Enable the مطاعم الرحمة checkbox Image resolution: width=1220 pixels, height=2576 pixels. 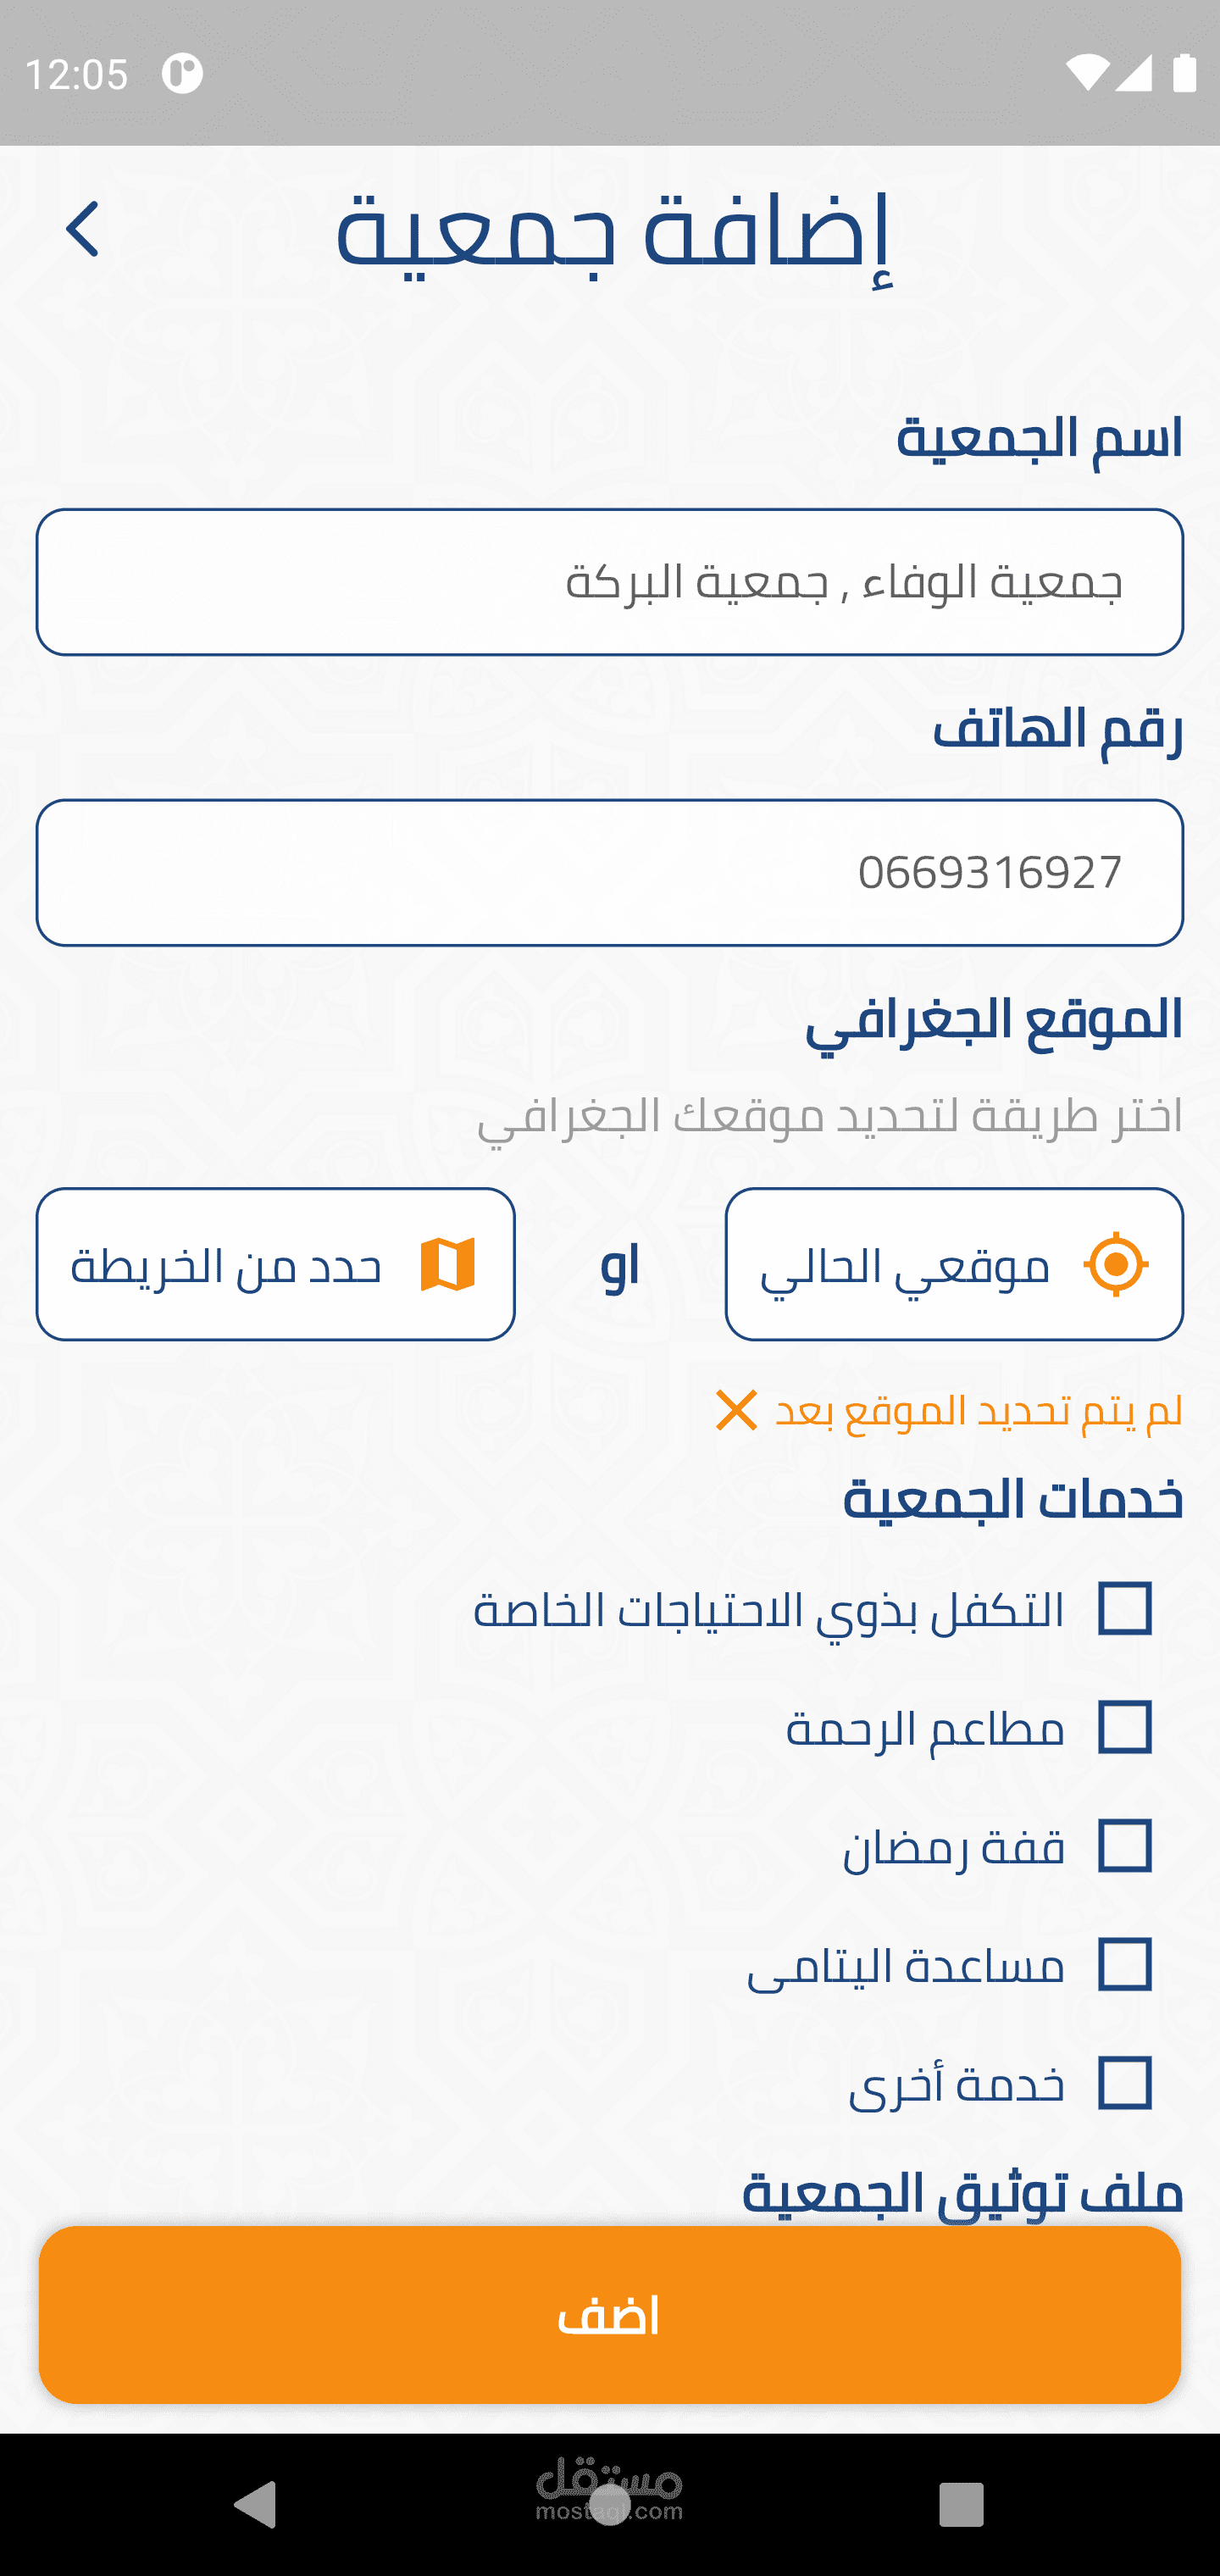click(1124, 1727)
